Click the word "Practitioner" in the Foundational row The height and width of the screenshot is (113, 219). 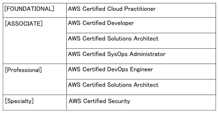(x=141, y=9)
